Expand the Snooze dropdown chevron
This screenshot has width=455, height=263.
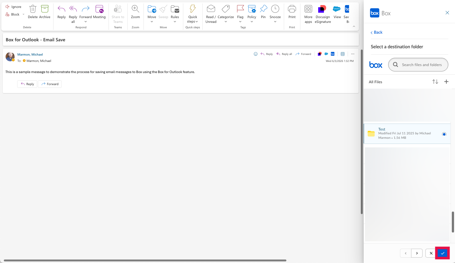pyautogui.click(x=275, y=22)
